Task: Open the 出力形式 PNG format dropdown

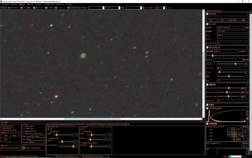Action: coord(231,27)
